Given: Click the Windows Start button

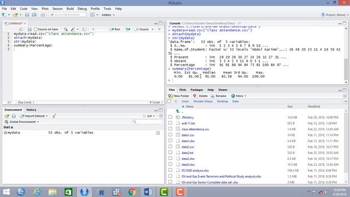Looking at the screenshot, I should 6,192.
